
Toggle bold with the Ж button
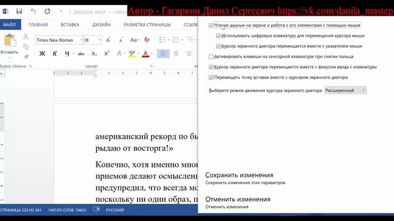point(42,53)
